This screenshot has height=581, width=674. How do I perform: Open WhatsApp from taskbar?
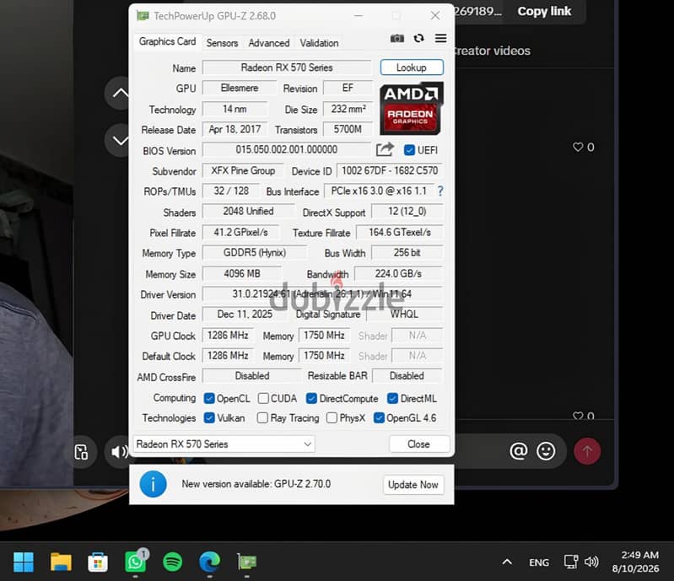[136, 562]
